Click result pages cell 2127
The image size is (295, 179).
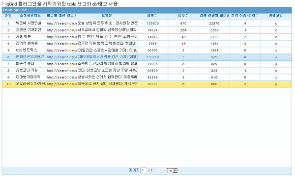pyautogui.click(x=214, y=37)
